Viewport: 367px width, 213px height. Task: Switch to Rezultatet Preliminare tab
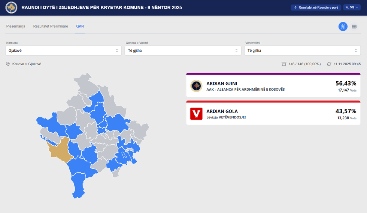point(51,26)
